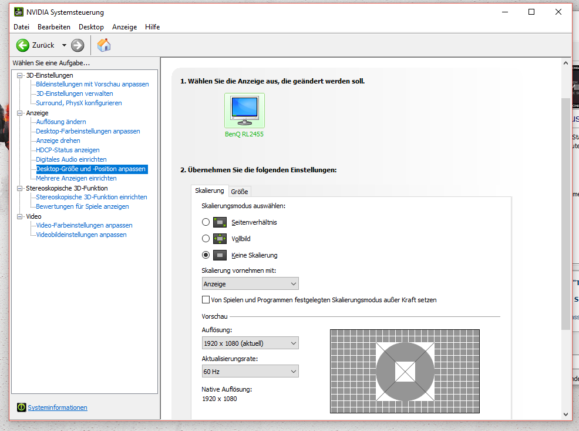Switch to the Größe tab
The image size is (579, 431).
(x=240, y=192)
